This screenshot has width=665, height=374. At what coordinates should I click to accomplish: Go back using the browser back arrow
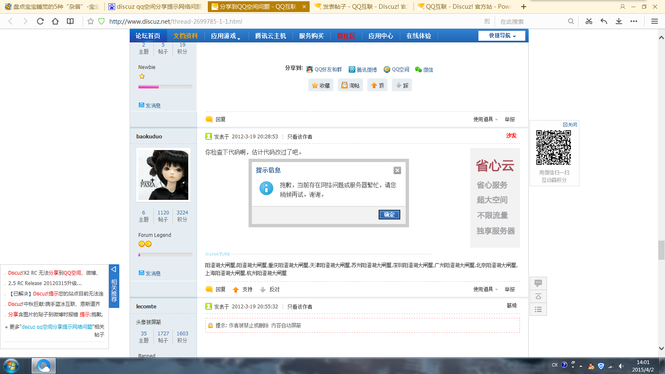pos(10,21)
